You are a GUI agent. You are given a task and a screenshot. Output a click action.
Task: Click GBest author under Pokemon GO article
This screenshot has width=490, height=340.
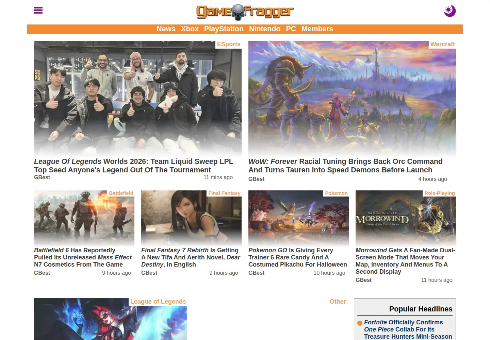[x=257, y=273]
